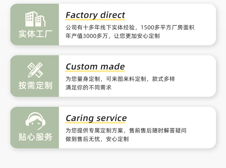The height and width of the screenshot is (168, 226).
Task: Select the 按需定制 label
Action: pyautogui.click(x=35, y=85)
